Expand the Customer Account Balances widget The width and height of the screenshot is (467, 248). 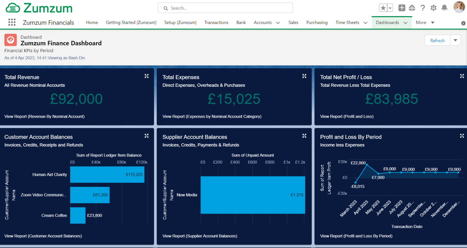tap(147, 136)
